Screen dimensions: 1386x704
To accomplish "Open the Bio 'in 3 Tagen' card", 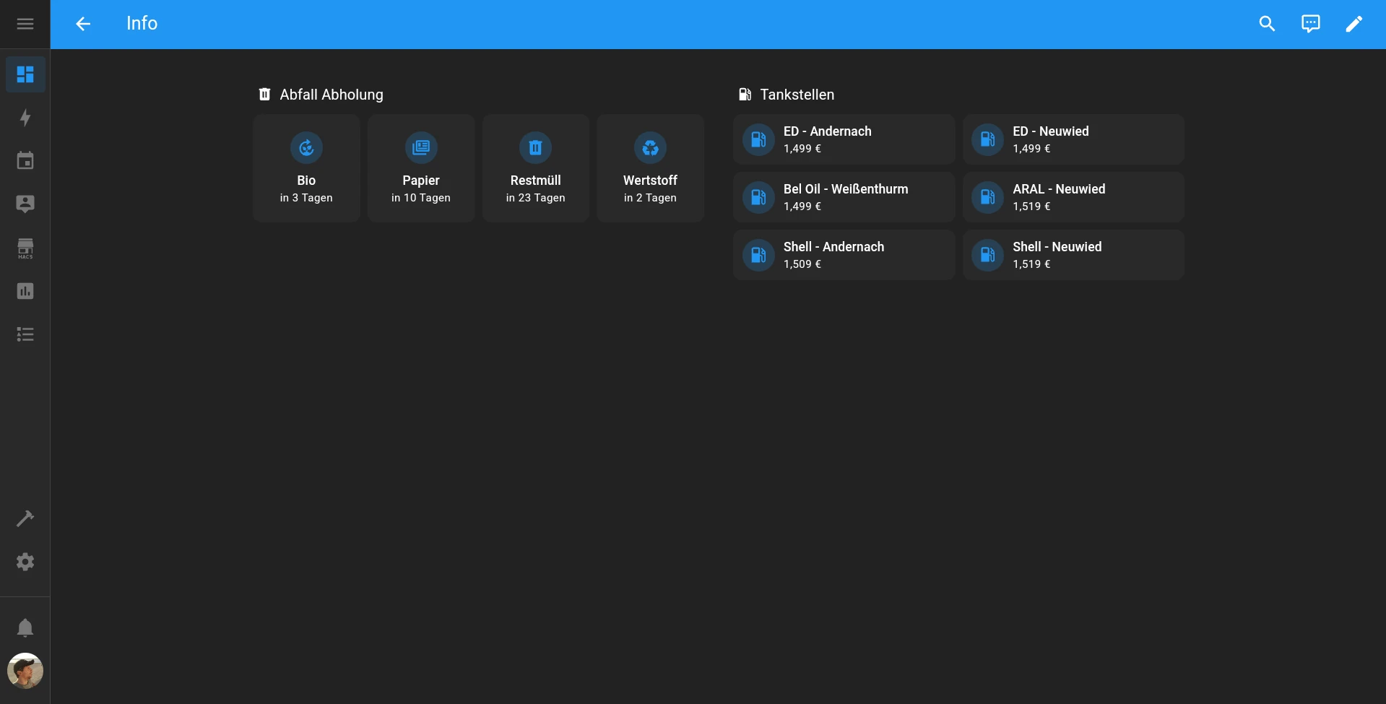I will tap(306, 168).
